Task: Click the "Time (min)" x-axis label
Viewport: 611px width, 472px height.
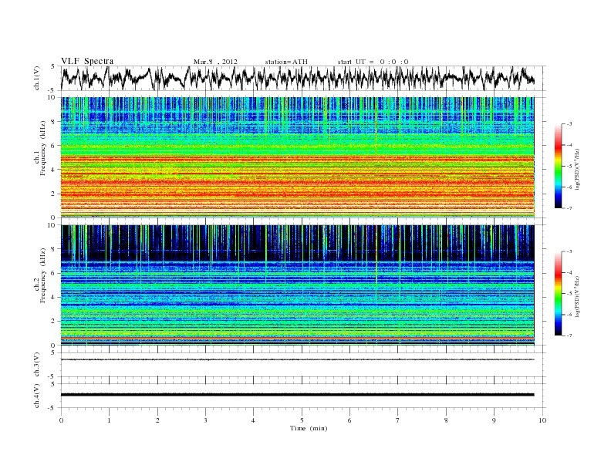Action: (309, 428)
